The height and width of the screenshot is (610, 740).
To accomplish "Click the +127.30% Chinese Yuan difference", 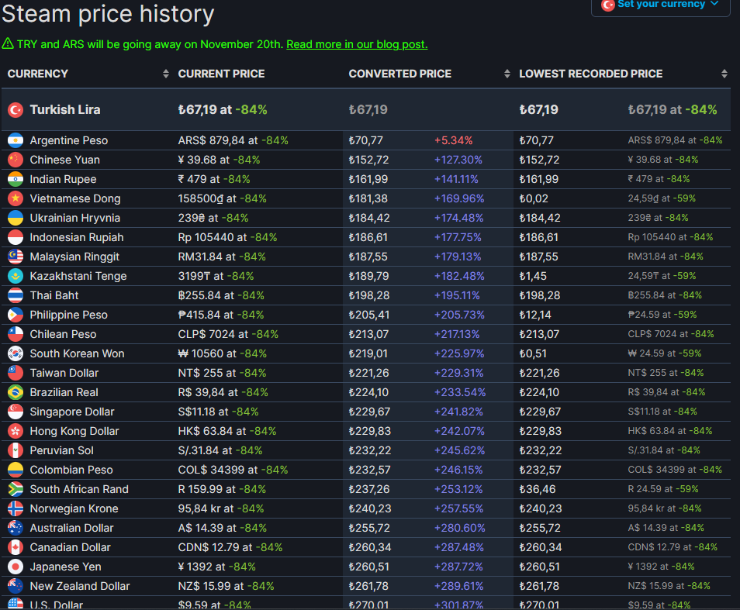I will (x=458, y=160).
